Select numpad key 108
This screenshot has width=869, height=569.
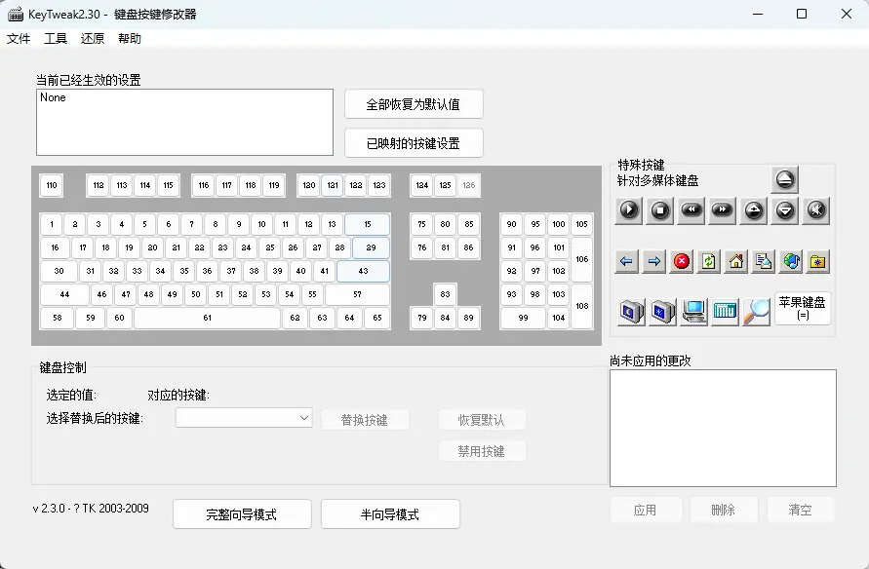(x=582, y=306)
